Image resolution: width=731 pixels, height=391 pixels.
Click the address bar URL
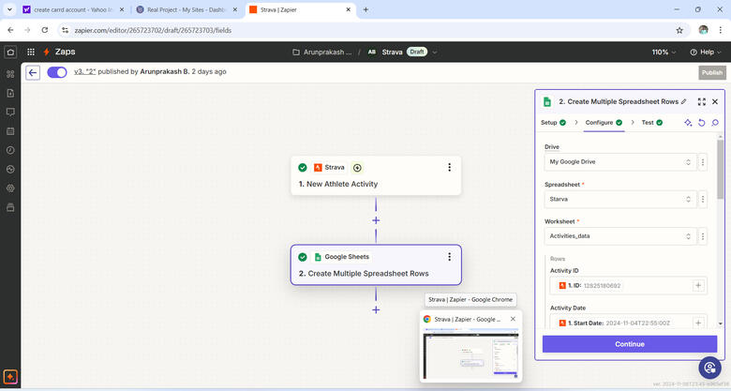(153, 30)
